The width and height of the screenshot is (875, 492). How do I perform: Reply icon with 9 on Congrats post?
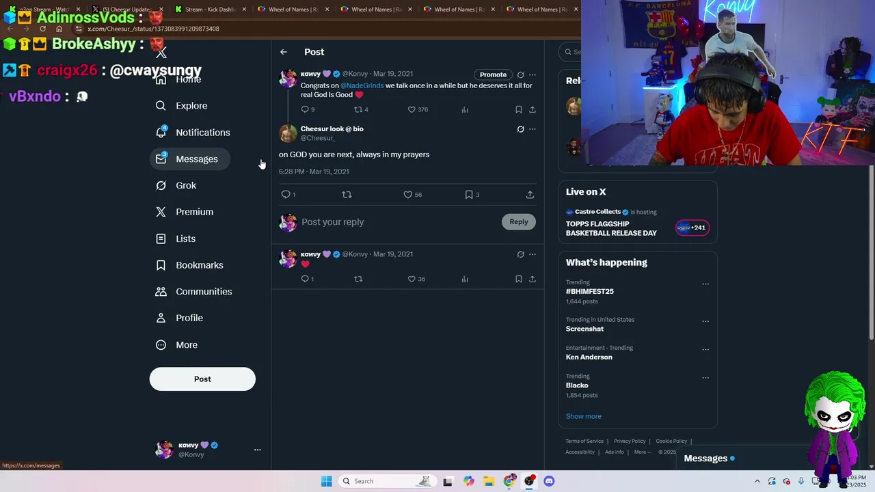coord(308,109)
